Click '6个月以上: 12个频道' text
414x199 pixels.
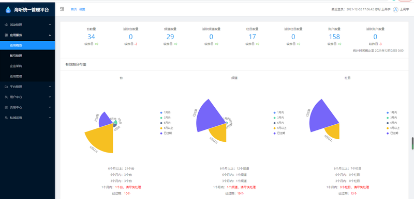tap(234, 169)
